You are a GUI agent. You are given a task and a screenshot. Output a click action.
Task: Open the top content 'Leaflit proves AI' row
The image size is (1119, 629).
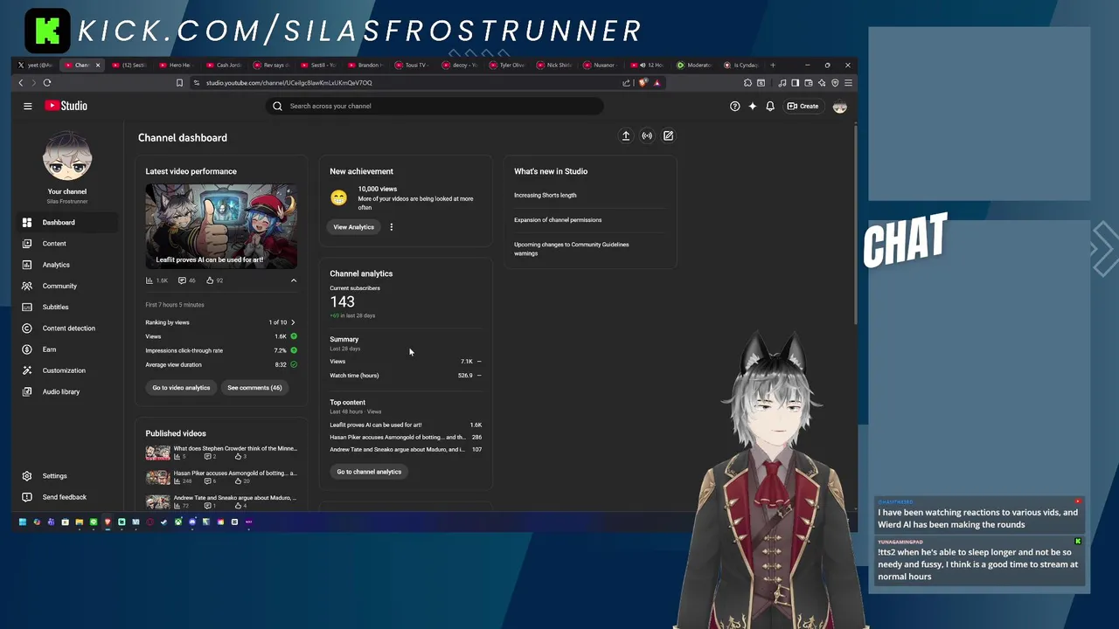(x=406, y=425)
